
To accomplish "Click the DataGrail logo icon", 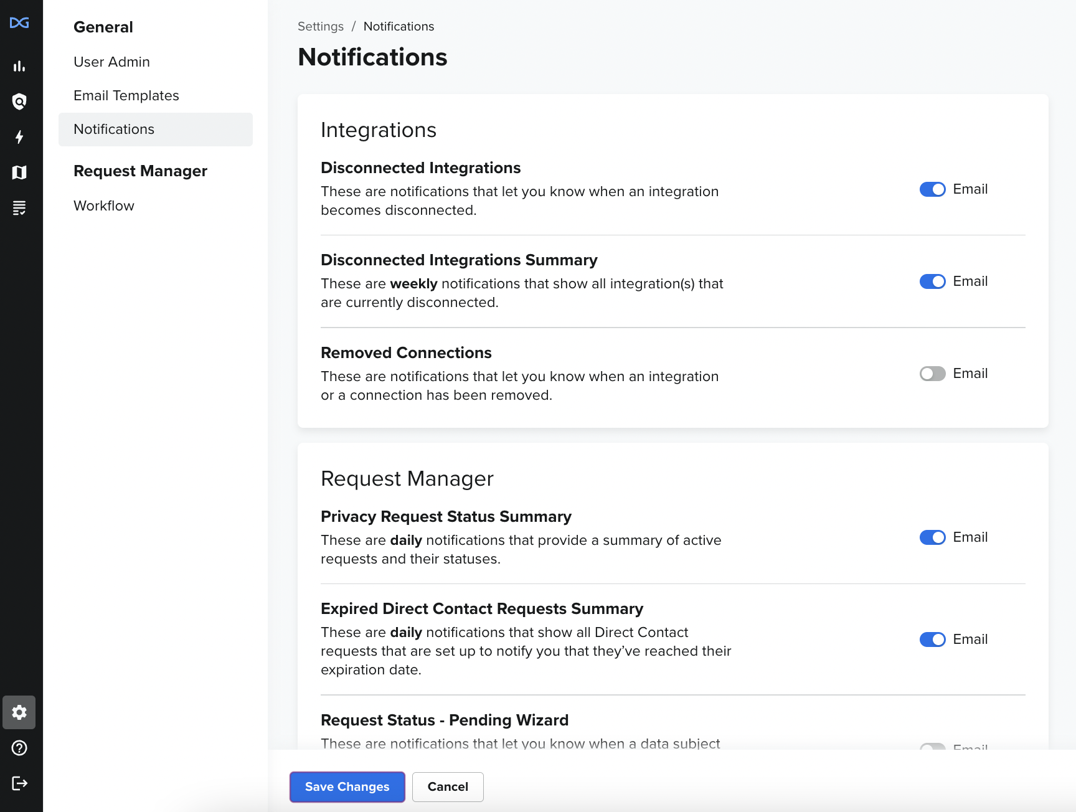I will (19, 23).
